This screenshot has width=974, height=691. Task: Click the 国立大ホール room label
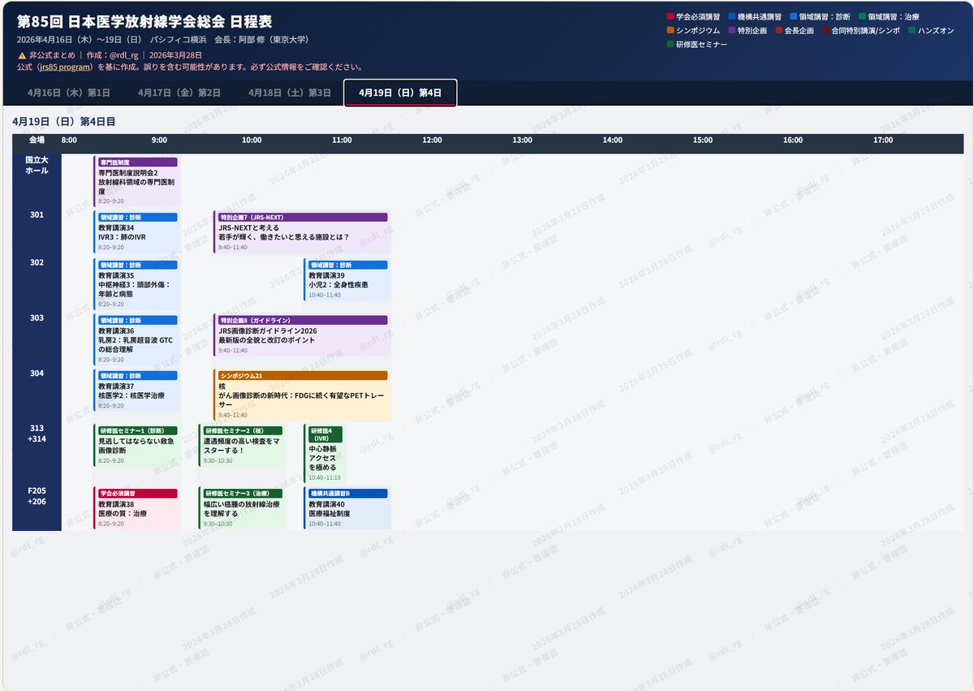(37, 165)
